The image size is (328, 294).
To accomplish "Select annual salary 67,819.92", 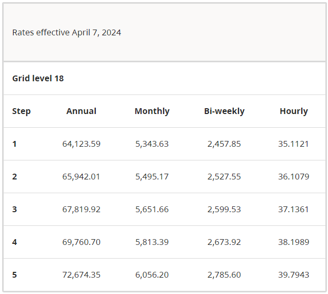I will (x=81, y=210).
